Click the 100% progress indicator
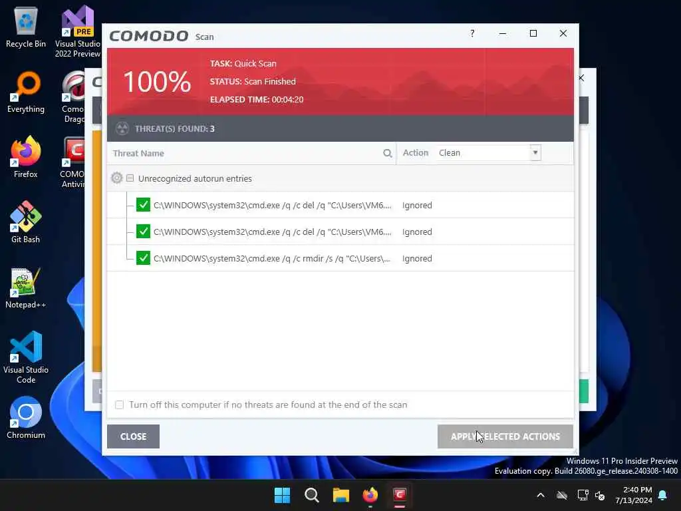Image resolution: width=681 pixels, height=511 pixels. (157, 82)
